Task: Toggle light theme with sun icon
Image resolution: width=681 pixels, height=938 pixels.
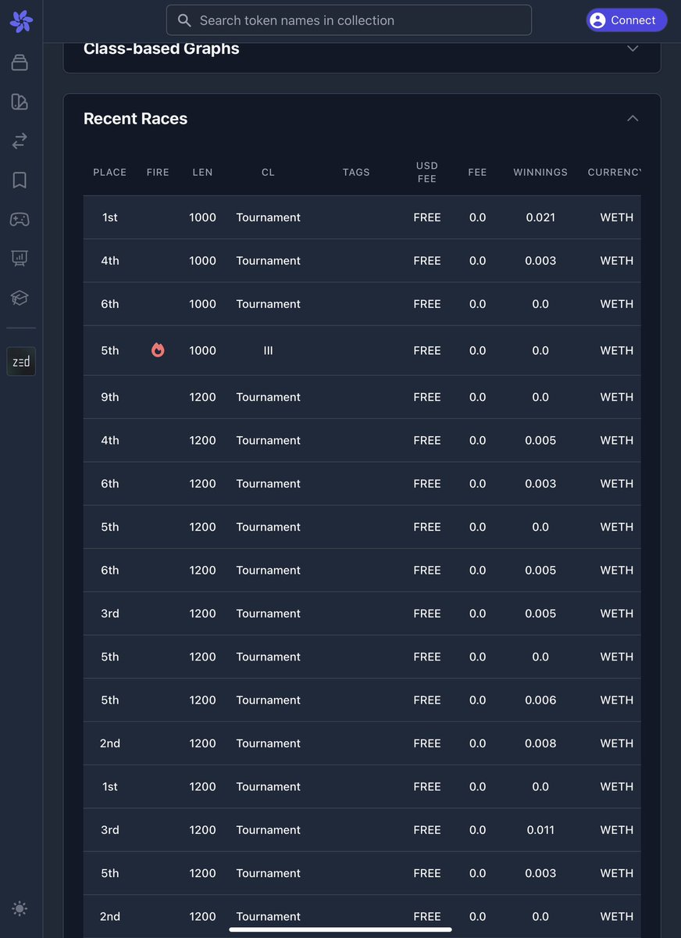Action: click(20, 908)
